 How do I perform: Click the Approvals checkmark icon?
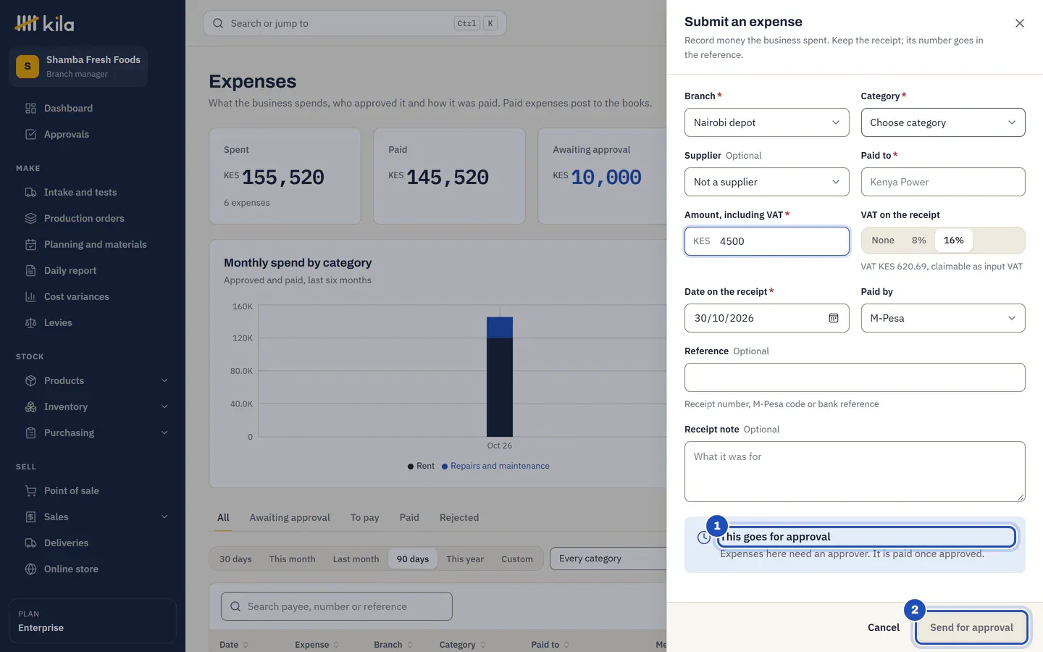coord(30,134)
